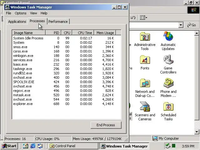
Task: Sort by the Mem Usage column header
Action: [105, 33]
